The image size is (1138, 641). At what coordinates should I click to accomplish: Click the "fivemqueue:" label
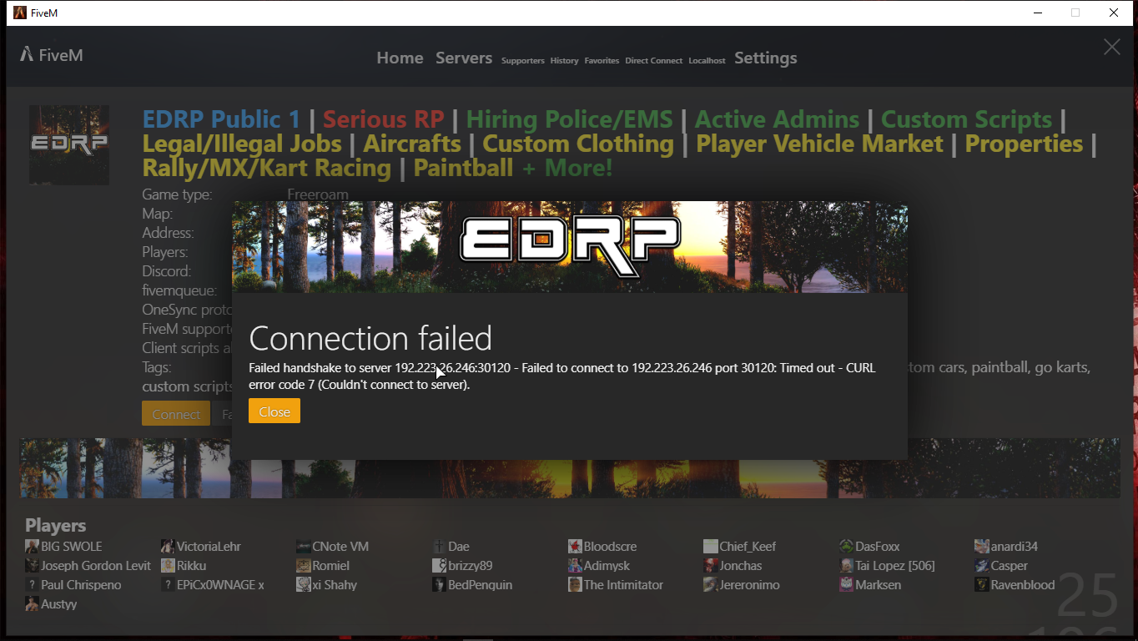coord(179,290)
